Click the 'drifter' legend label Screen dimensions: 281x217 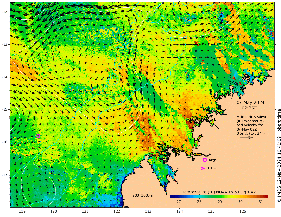(212, 168)
